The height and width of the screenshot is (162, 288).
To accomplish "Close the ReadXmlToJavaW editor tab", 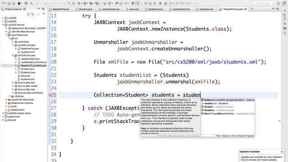I will point(245,9).
